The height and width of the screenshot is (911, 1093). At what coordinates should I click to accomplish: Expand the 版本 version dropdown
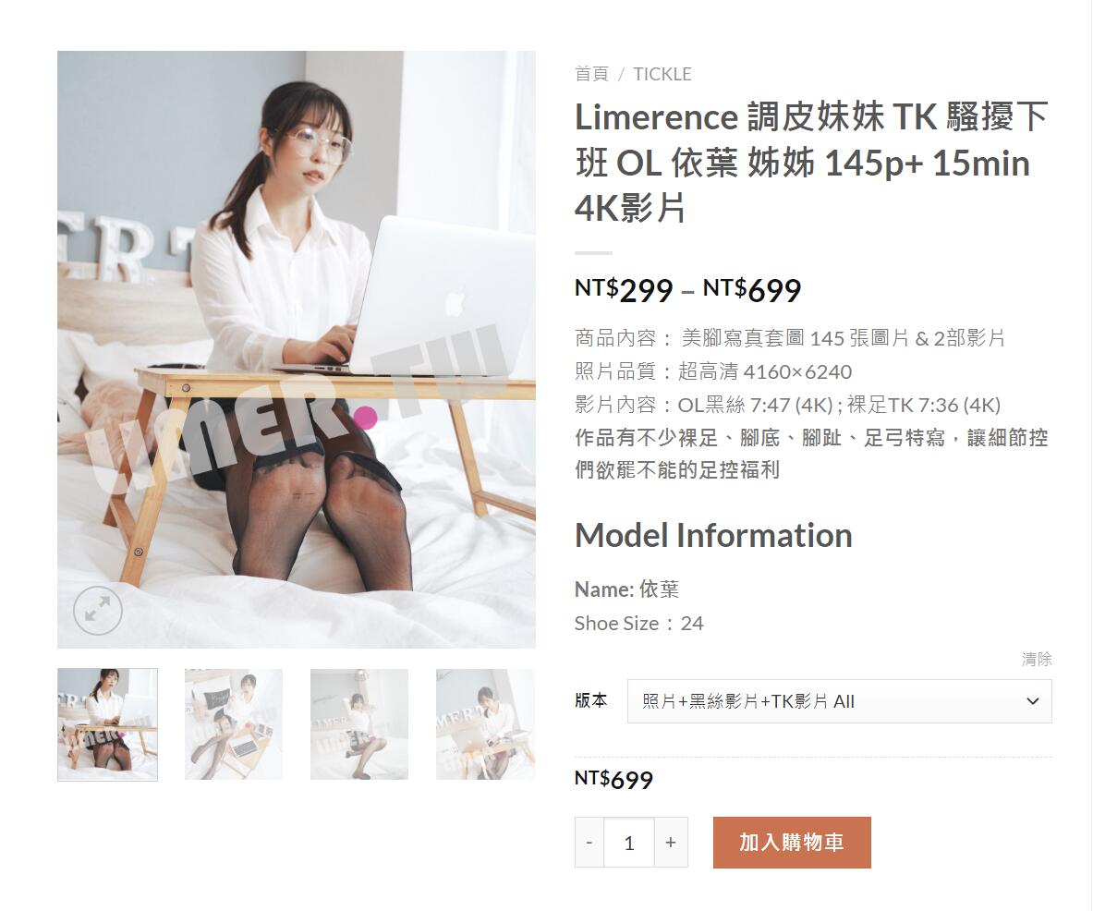[x=839, y=701]
